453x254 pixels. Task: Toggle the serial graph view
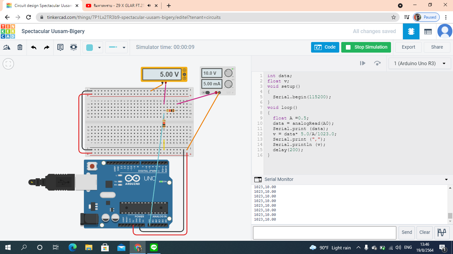pyautogui.click(x=442, y=233)
